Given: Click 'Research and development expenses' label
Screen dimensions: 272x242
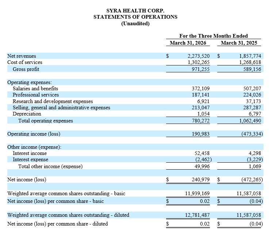Looking at the screenshot, I should (53, 101).
